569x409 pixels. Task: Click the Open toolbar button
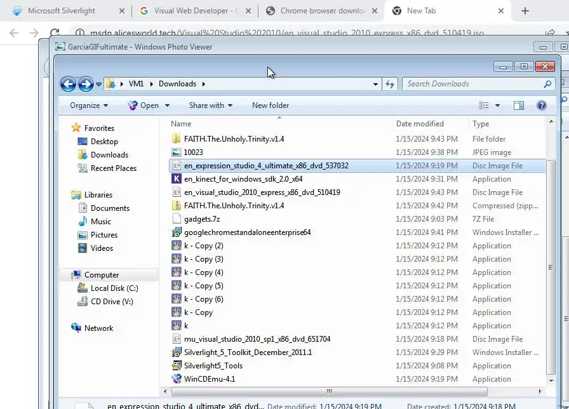point(143,105)
